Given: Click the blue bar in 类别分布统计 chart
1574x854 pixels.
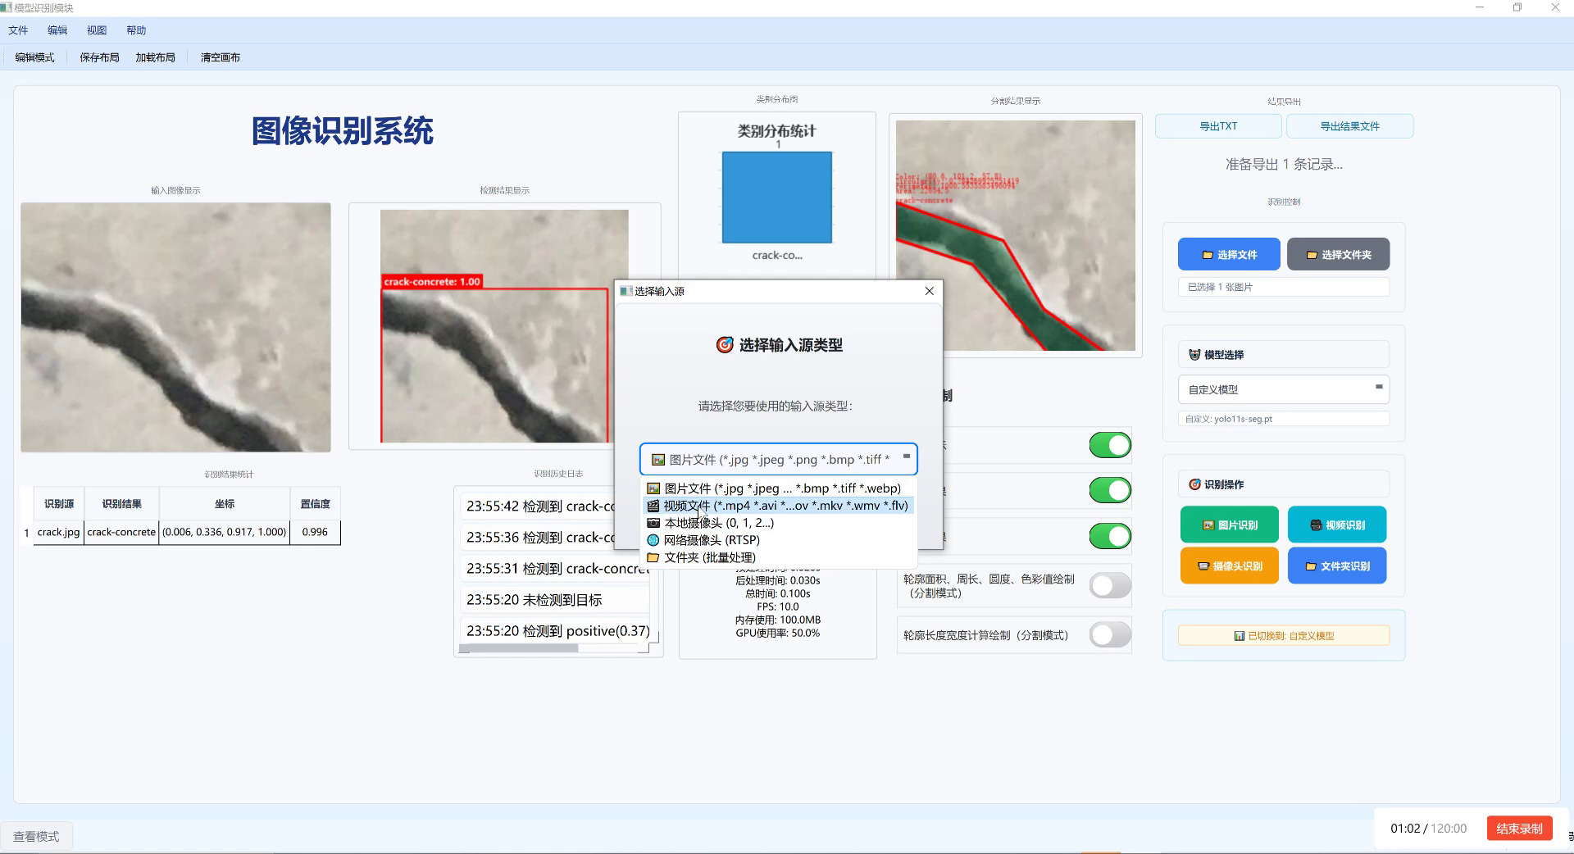Looking at the screenshot, I should click(777, 198).
